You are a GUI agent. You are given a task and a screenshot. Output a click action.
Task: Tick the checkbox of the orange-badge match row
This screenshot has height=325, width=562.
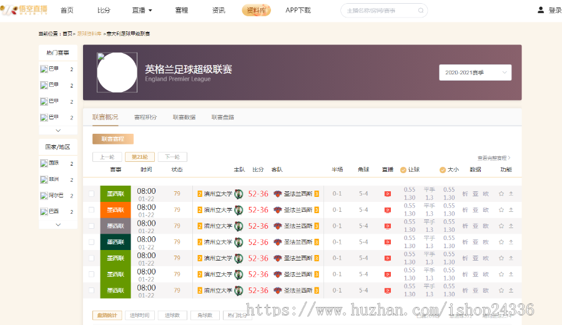91,210
